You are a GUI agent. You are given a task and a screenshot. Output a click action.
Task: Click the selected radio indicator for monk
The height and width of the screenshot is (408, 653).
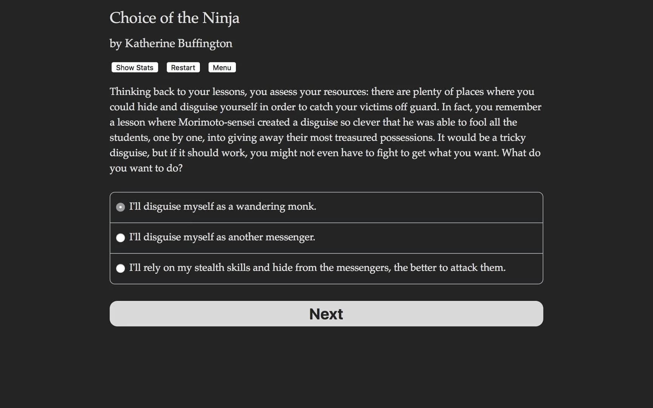click(120, 207)
